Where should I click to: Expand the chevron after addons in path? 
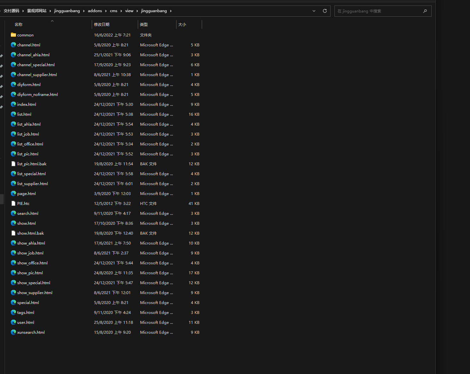point(106,11)
